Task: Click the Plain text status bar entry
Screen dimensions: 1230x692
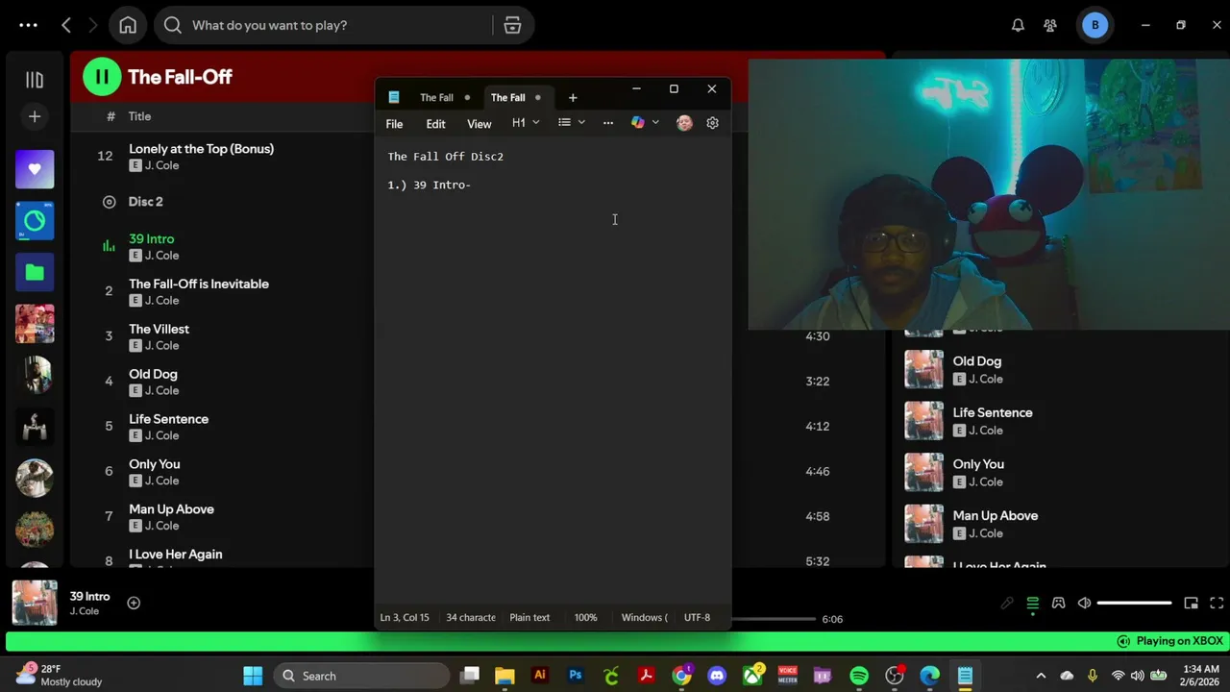Action: coord(529,618)
